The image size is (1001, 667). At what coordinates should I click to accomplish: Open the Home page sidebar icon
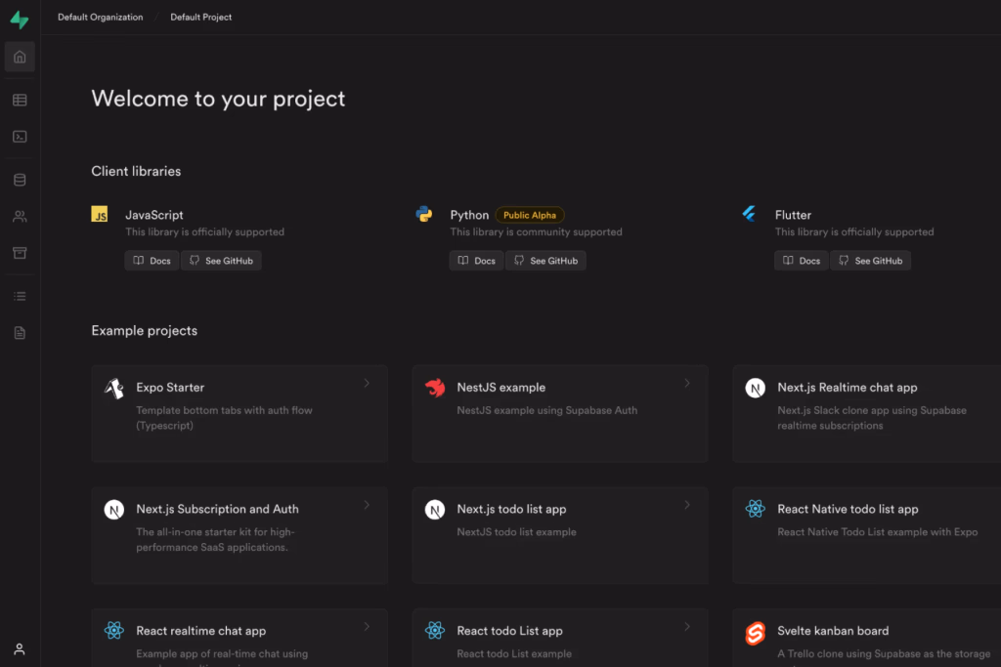20,57
